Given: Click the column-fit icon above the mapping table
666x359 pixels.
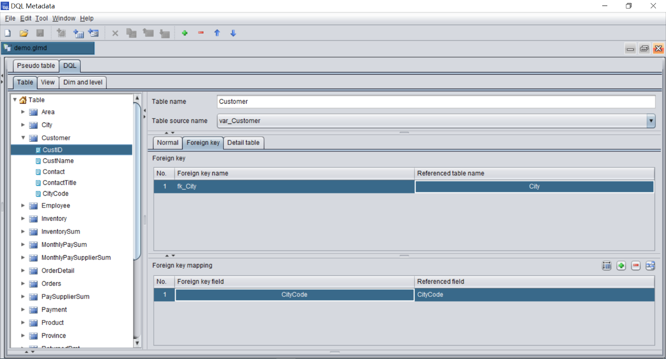Looking at the screenshot, I should pos(607,266).
